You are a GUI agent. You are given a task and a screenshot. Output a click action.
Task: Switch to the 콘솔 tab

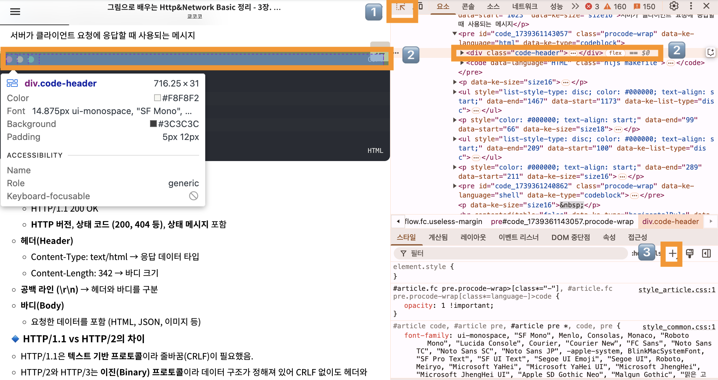coord(468,6)
